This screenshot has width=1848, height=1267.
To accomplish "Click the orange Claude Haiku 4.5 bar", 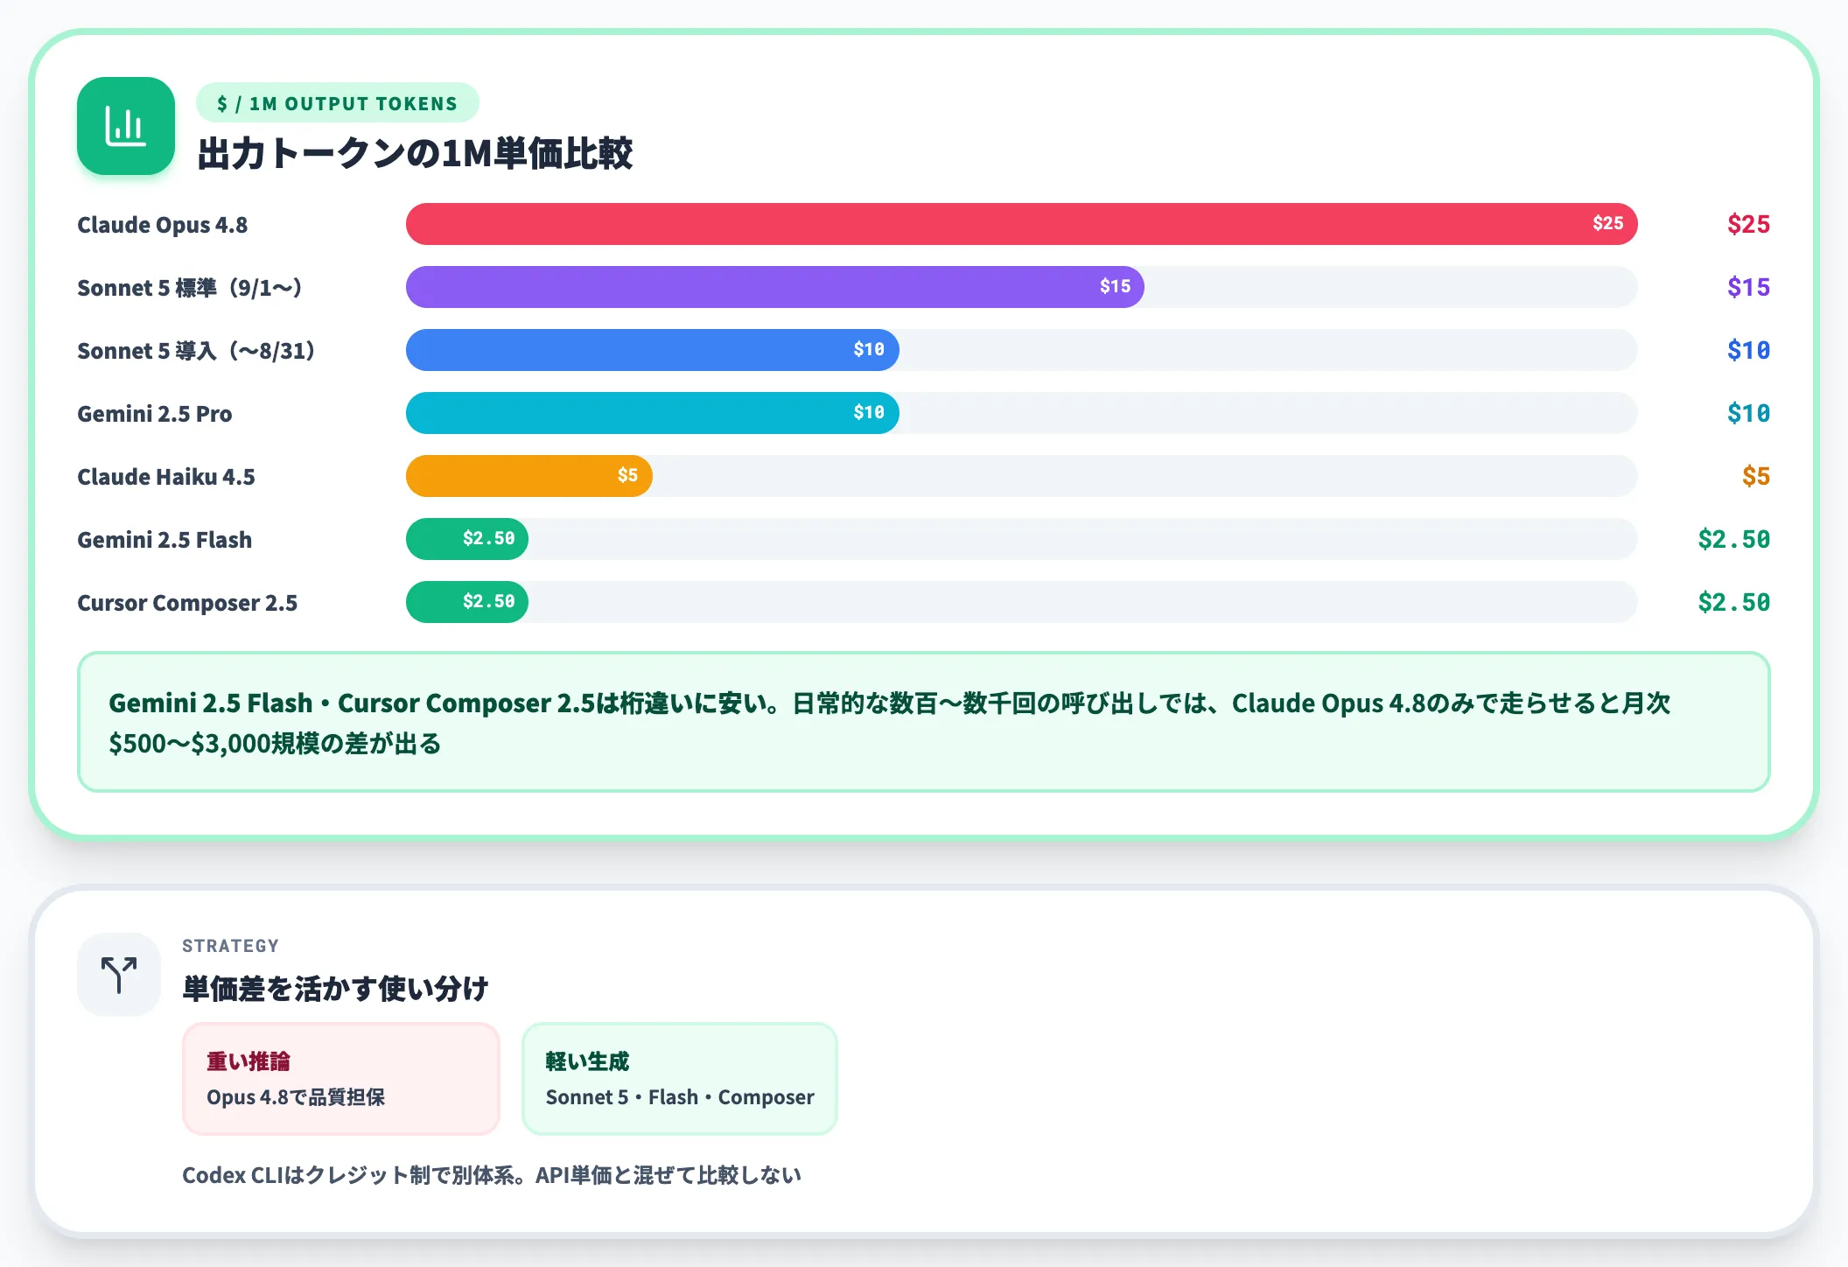I will click(528, 476).
